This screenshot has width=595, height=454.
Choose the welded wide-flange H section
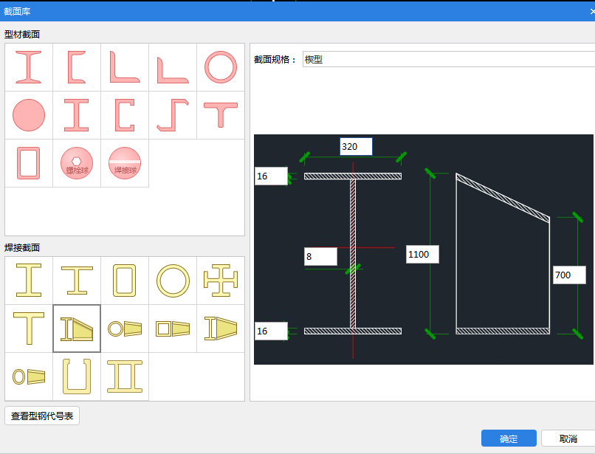[x=77, y=281]
